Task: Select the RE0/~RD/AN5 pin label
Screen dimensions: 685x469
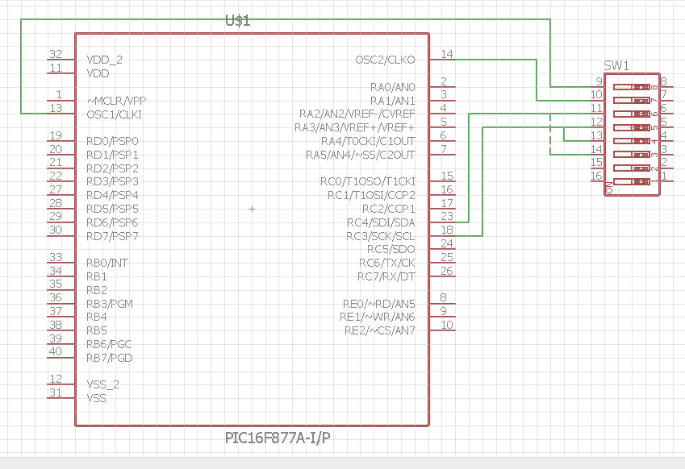Action: click(378, 304)
